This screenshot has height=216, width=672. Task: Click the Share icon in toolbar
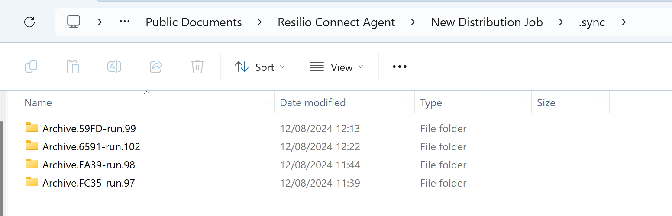coord(155,67)
